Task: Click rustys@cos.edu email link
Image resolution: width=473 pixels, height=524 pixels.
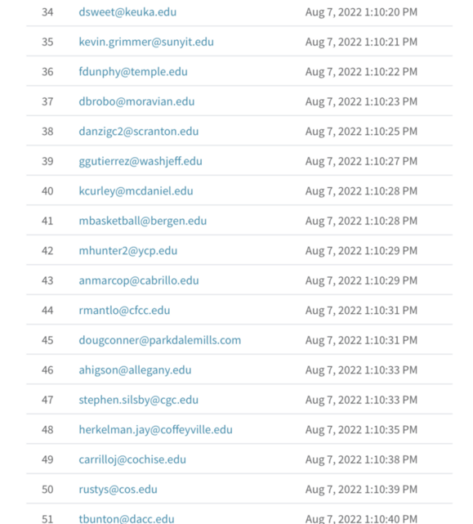Action: pyautogui.click(x=118, y=490)
